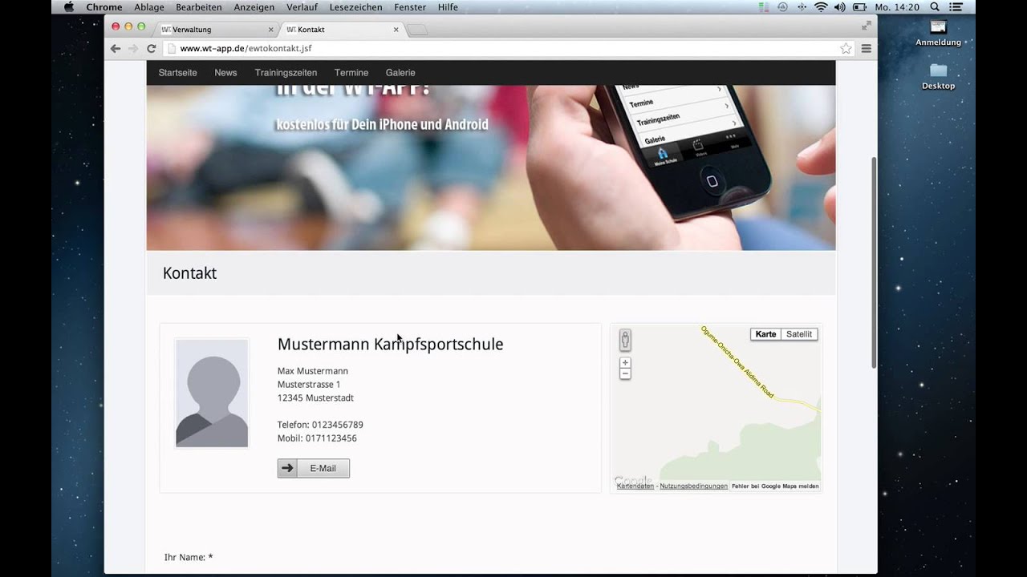Click the clock showing Mo. 14:20
The image size is (1027, 577).
point(897,7)
